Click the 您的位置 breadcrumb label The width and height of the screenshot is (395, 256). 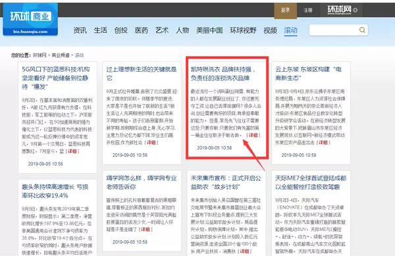(x=21, y=55)
